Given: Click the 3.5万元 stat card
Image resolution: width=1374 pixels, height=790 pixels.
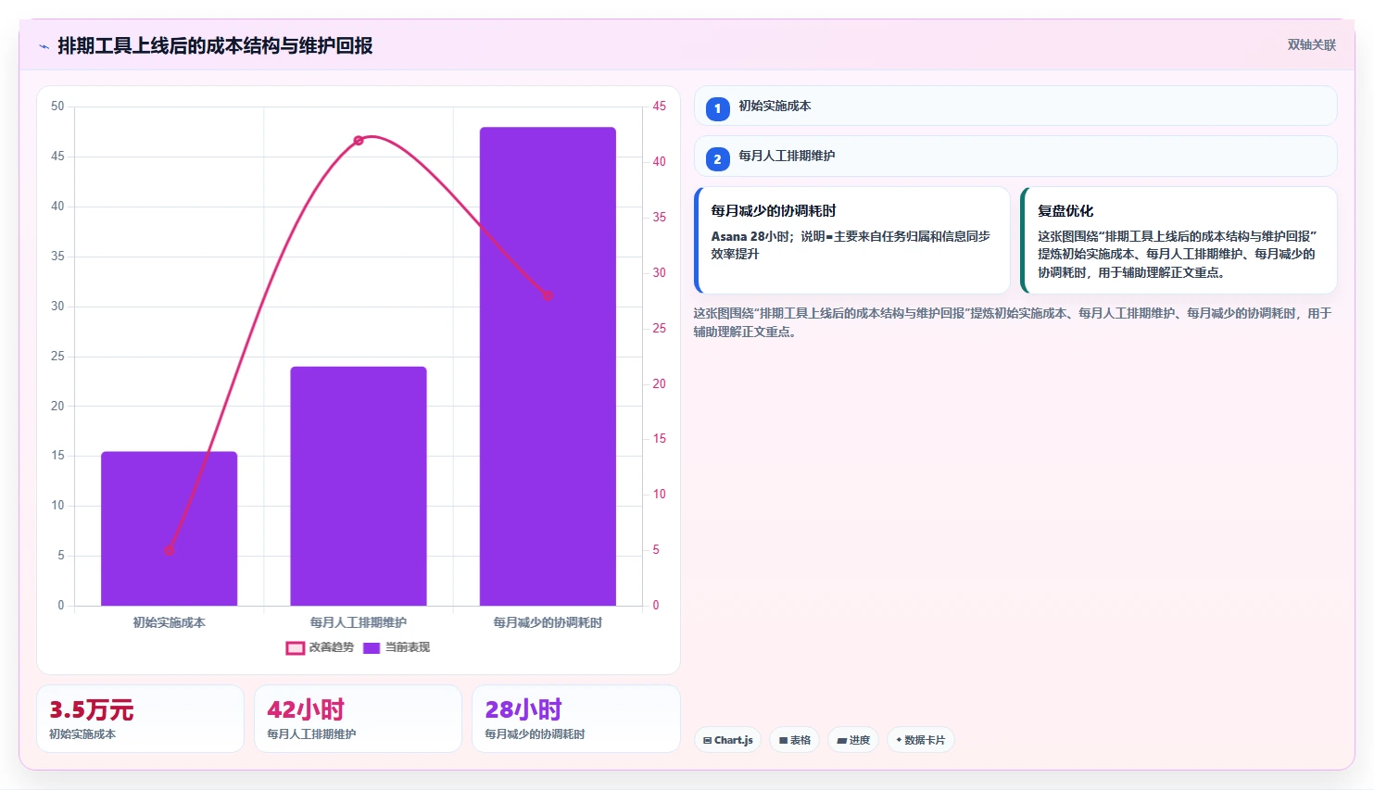Looking at the screenshot, I should 140,719.
